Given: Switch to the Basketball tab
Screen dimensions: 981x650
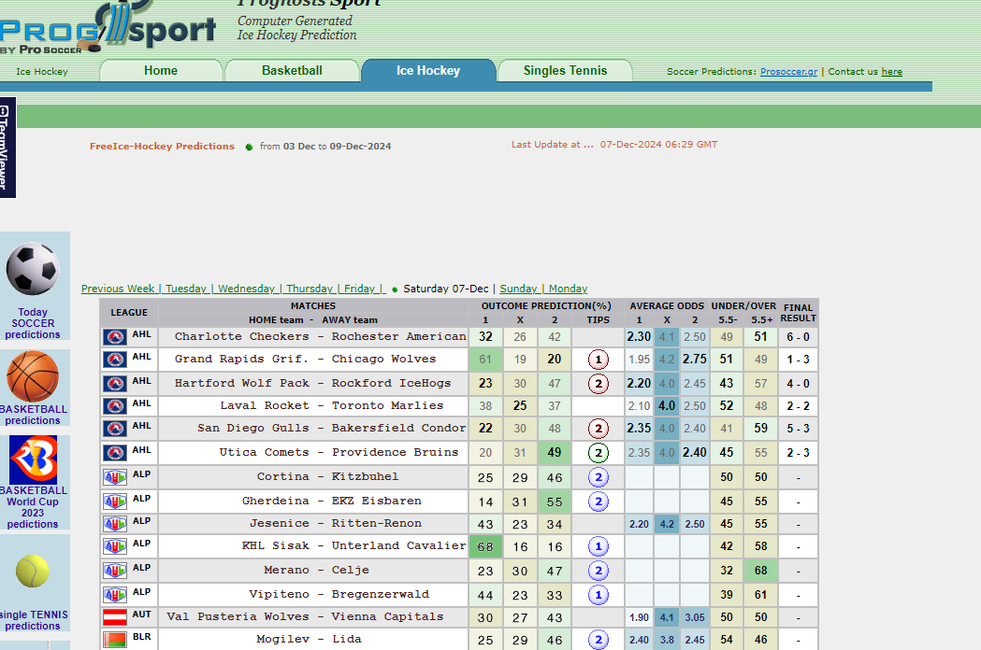Looking at the screenshot, I should click(x=292, y=71).
